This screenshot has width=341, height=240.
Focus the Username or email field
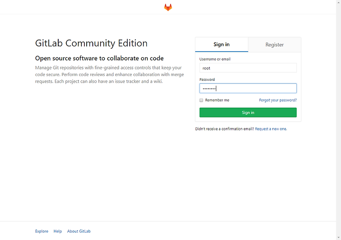[248, 68]
